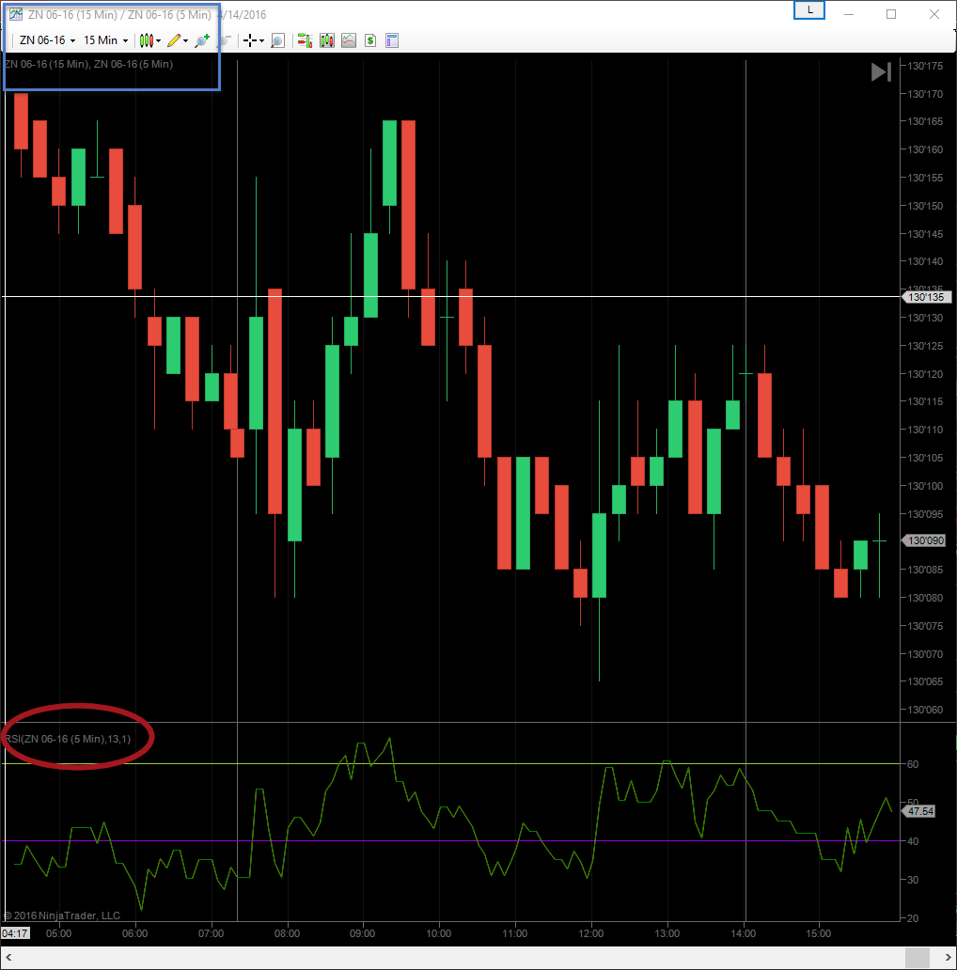This screenshot has height=970, width=957.
Task: Click the 130'135 price marker
Action: coord(926,297)
